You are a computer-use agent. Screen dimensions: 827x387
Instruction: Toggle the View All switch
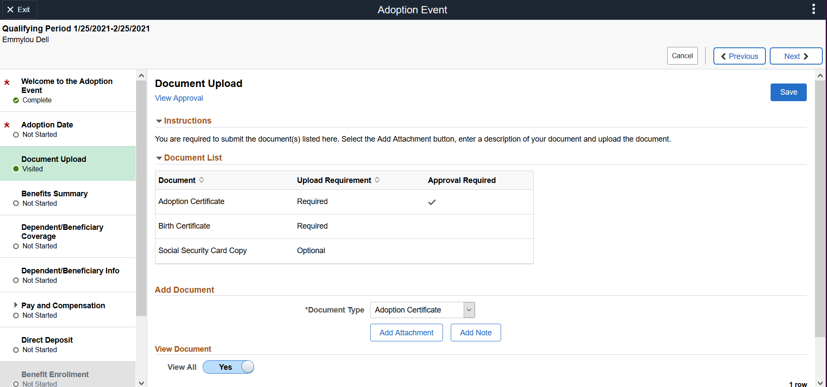(228, 367)
